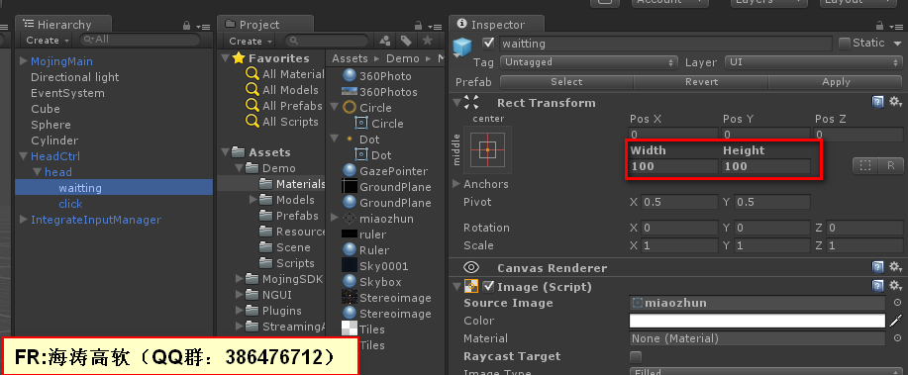Collapse the Favorites group

click(x=226, y=57)
